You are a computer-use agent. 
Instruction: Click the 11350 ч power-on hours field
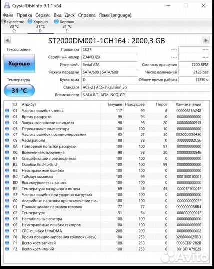pyautogui.click(x=194, y=80)
